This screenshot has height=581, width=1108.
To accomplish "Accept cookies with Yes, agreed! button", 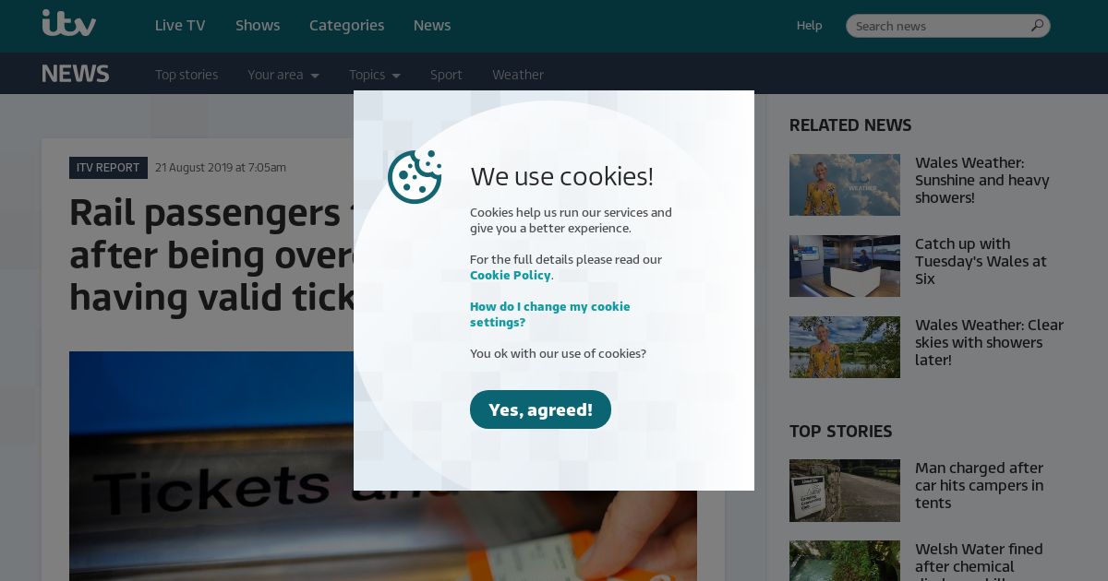I will (540, 409).
